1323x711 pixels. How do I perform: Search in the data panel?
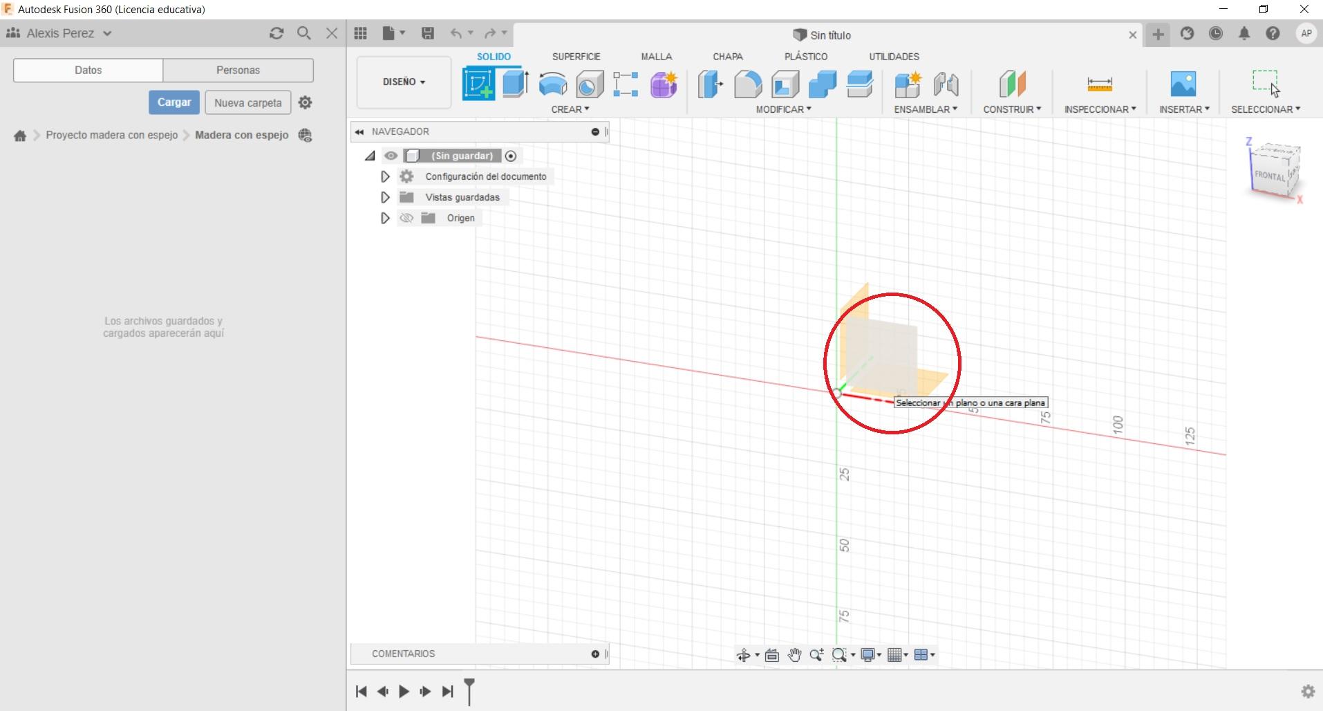click(303, 33)
